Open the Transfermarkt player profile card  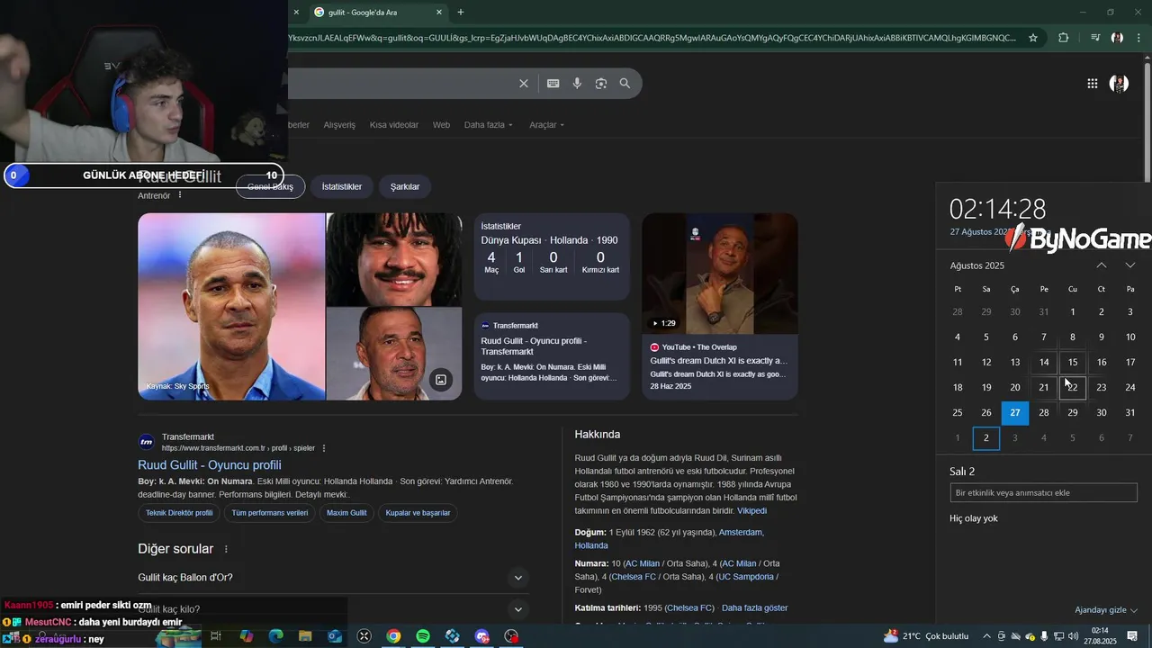point(552,355)
